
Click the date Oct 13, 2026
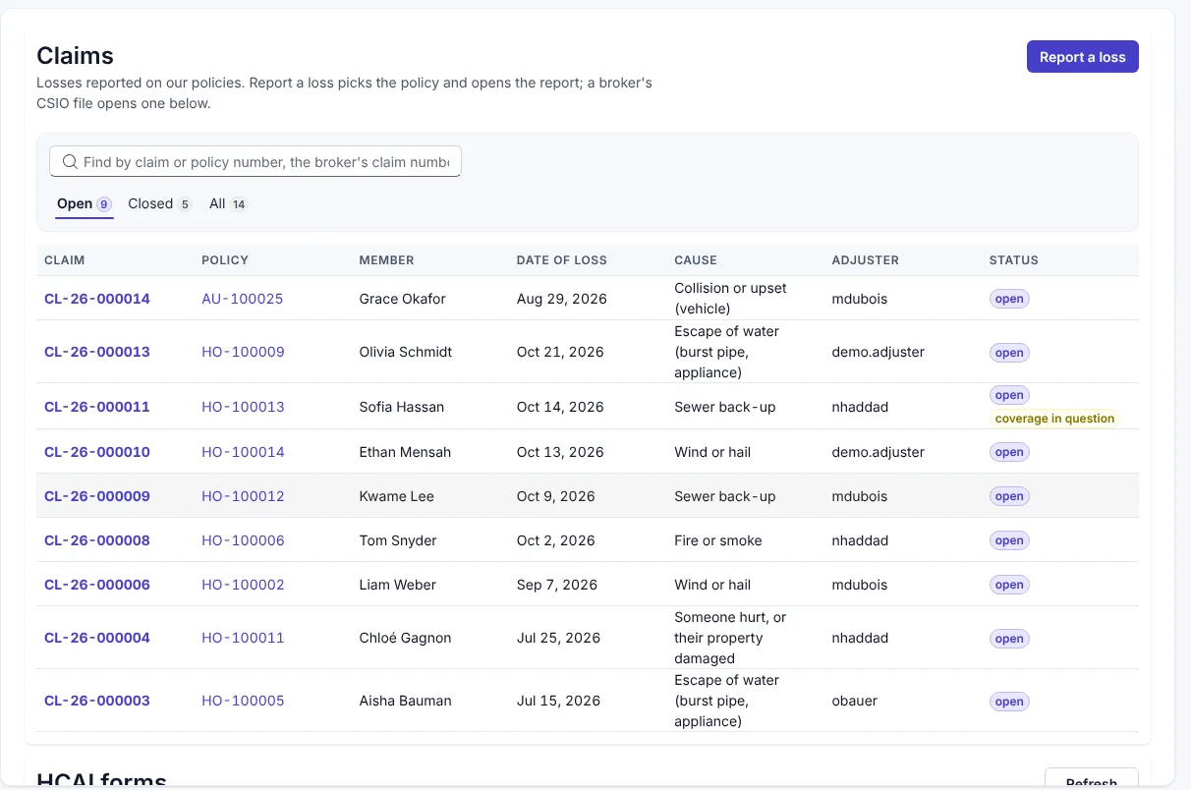560,452
